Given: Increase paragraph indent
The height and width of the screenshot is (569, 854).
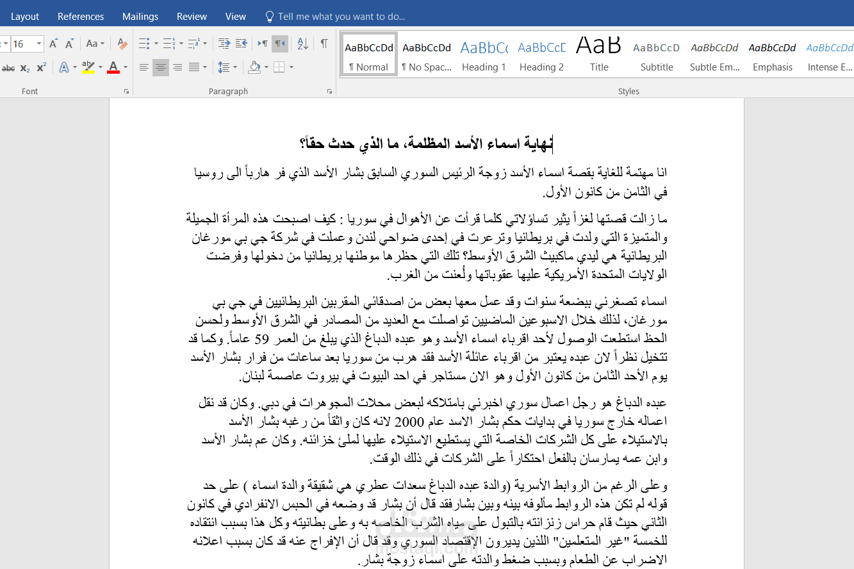Looking at the screenshot, I should pyautogui.click(x=242, y=44).
